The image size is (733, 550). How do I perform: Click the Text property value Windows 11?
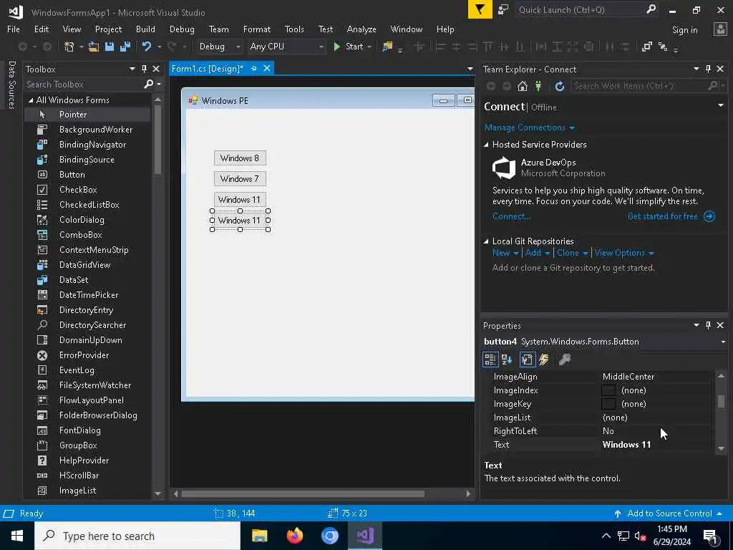(x=626, y=445)
